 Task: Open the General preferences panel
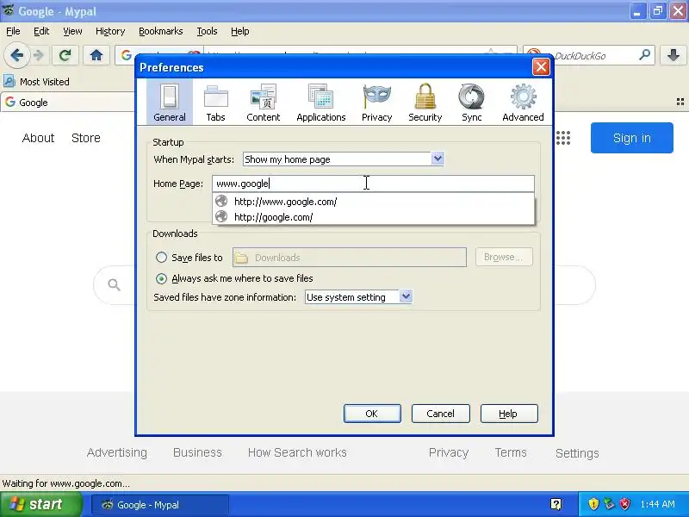(170, 102)
